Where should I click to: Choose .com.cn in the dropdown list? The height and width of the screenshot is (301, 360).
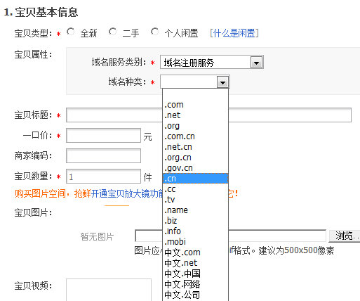(195, 136)
